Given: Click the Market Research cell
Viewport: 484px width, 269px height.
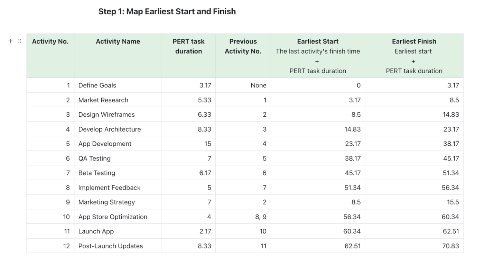Looking at the screenshot, I should click(x=118, y=100).
